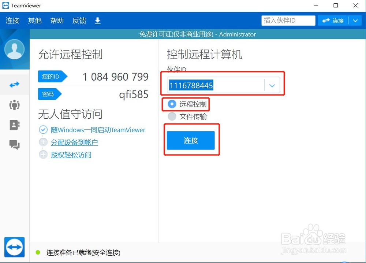366x263 pixels.
Task: Select the Remote Control sidebar icon
Action: point(15,85)
